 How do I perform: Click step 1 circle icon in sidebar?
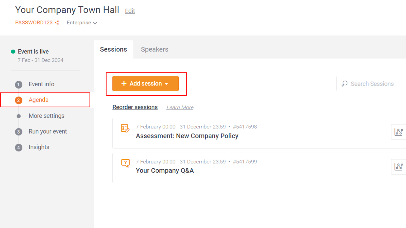[x=19, y=85]
